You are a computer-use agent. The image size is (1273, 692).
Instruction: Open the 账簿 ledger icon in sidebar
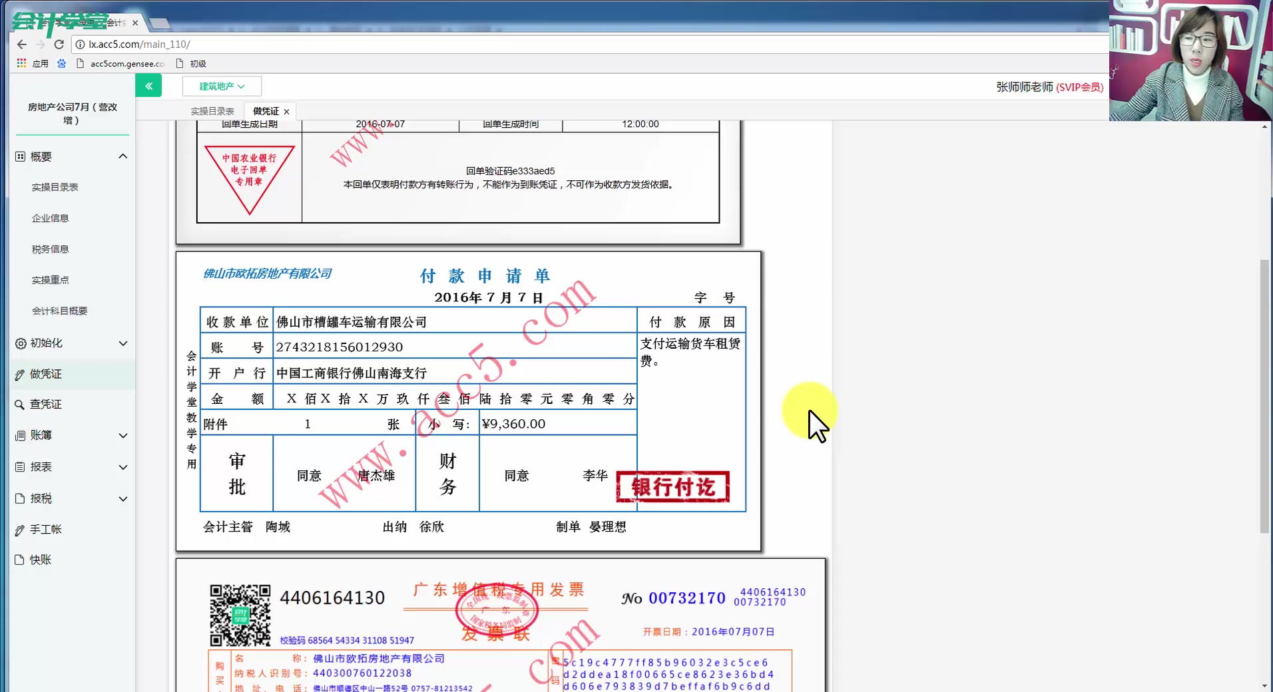(x=20, y=435)
